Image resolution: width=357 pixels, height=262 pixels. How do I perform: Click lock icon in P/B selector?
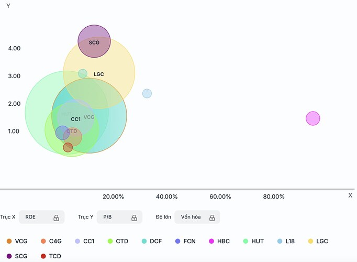134,217
